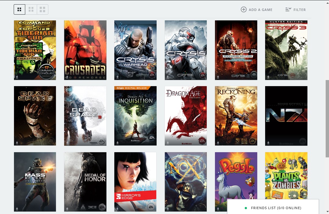The width and height of the screenshot is (329, 214).
Task: Open Crysis 3 Hunter Edition tile
Action: (x=286, y=50)
